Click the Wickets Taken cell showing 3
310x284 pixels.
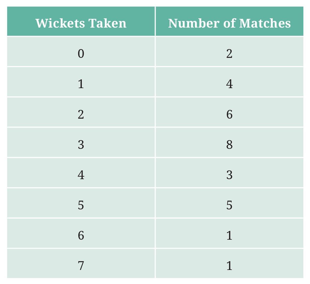tap(81, 144)
